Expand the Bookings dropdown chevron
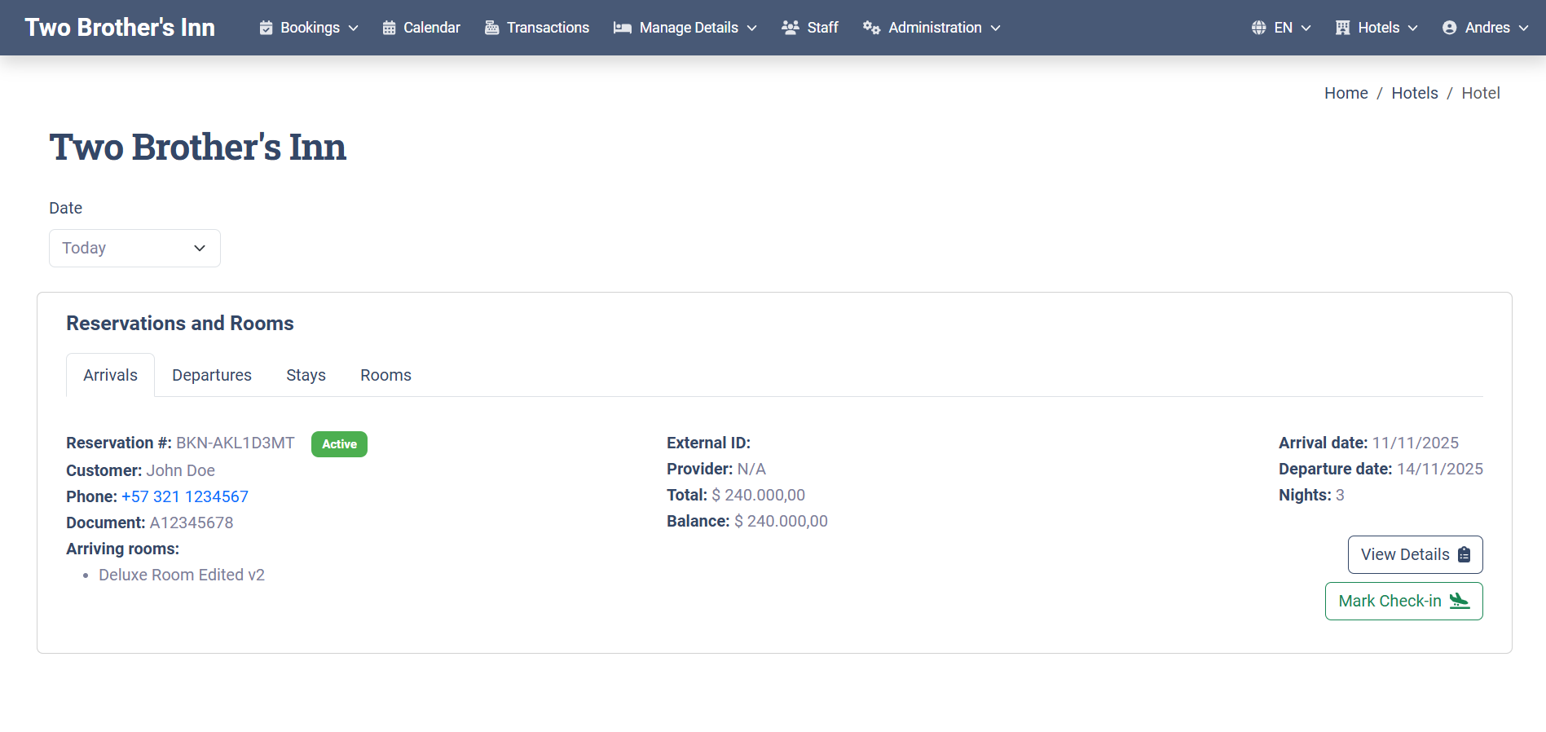 click(x=353, y=28)
